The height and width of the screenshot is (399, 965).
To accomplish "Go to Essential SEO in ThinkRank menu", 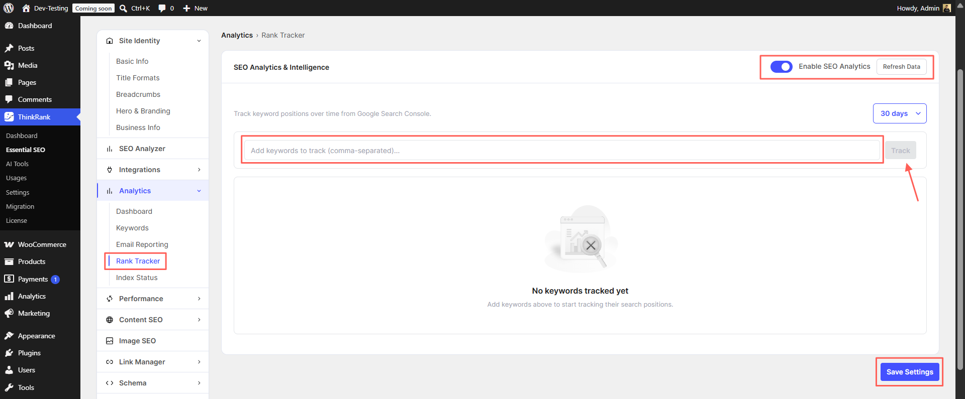I will 26,150.
